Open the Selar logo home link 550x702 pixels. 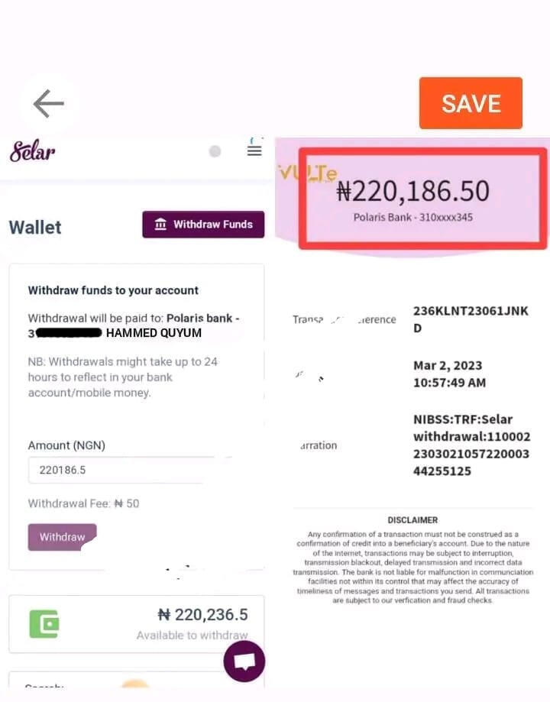[32, 150]
